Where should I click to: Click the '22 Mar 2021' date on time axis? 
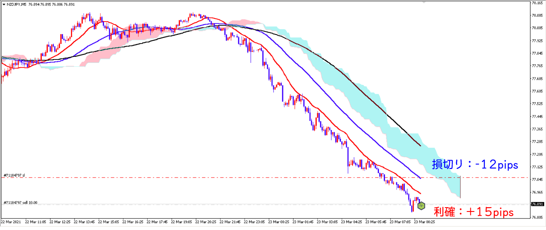[11, 223]
